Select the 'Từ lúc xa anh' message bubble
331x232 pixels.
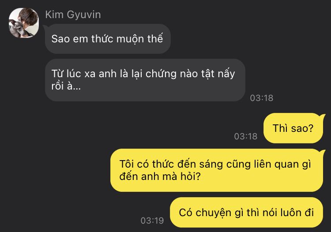(x=145, y=80)
